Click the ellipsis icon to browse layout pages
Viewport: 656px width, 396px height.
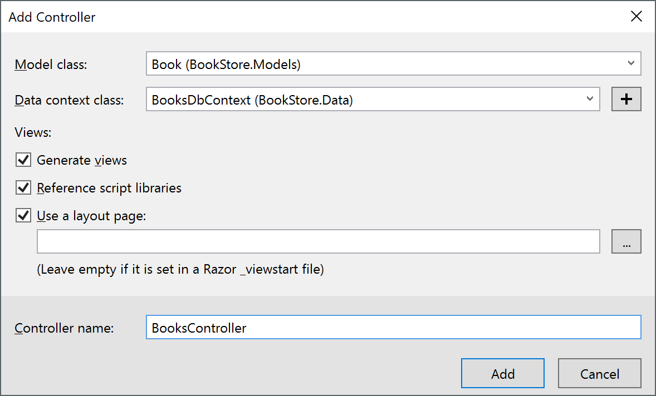tap(626, 241)
